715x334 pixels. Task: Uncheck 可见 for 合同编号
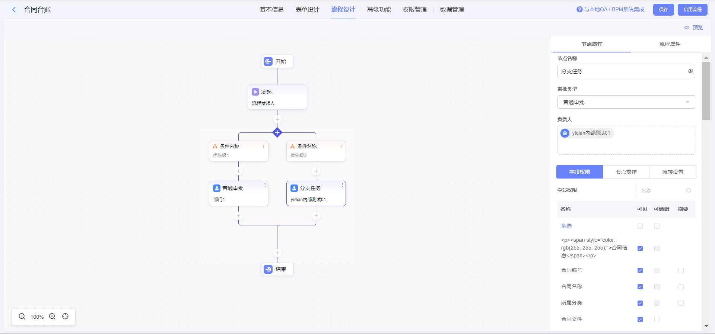pos(640,270)
